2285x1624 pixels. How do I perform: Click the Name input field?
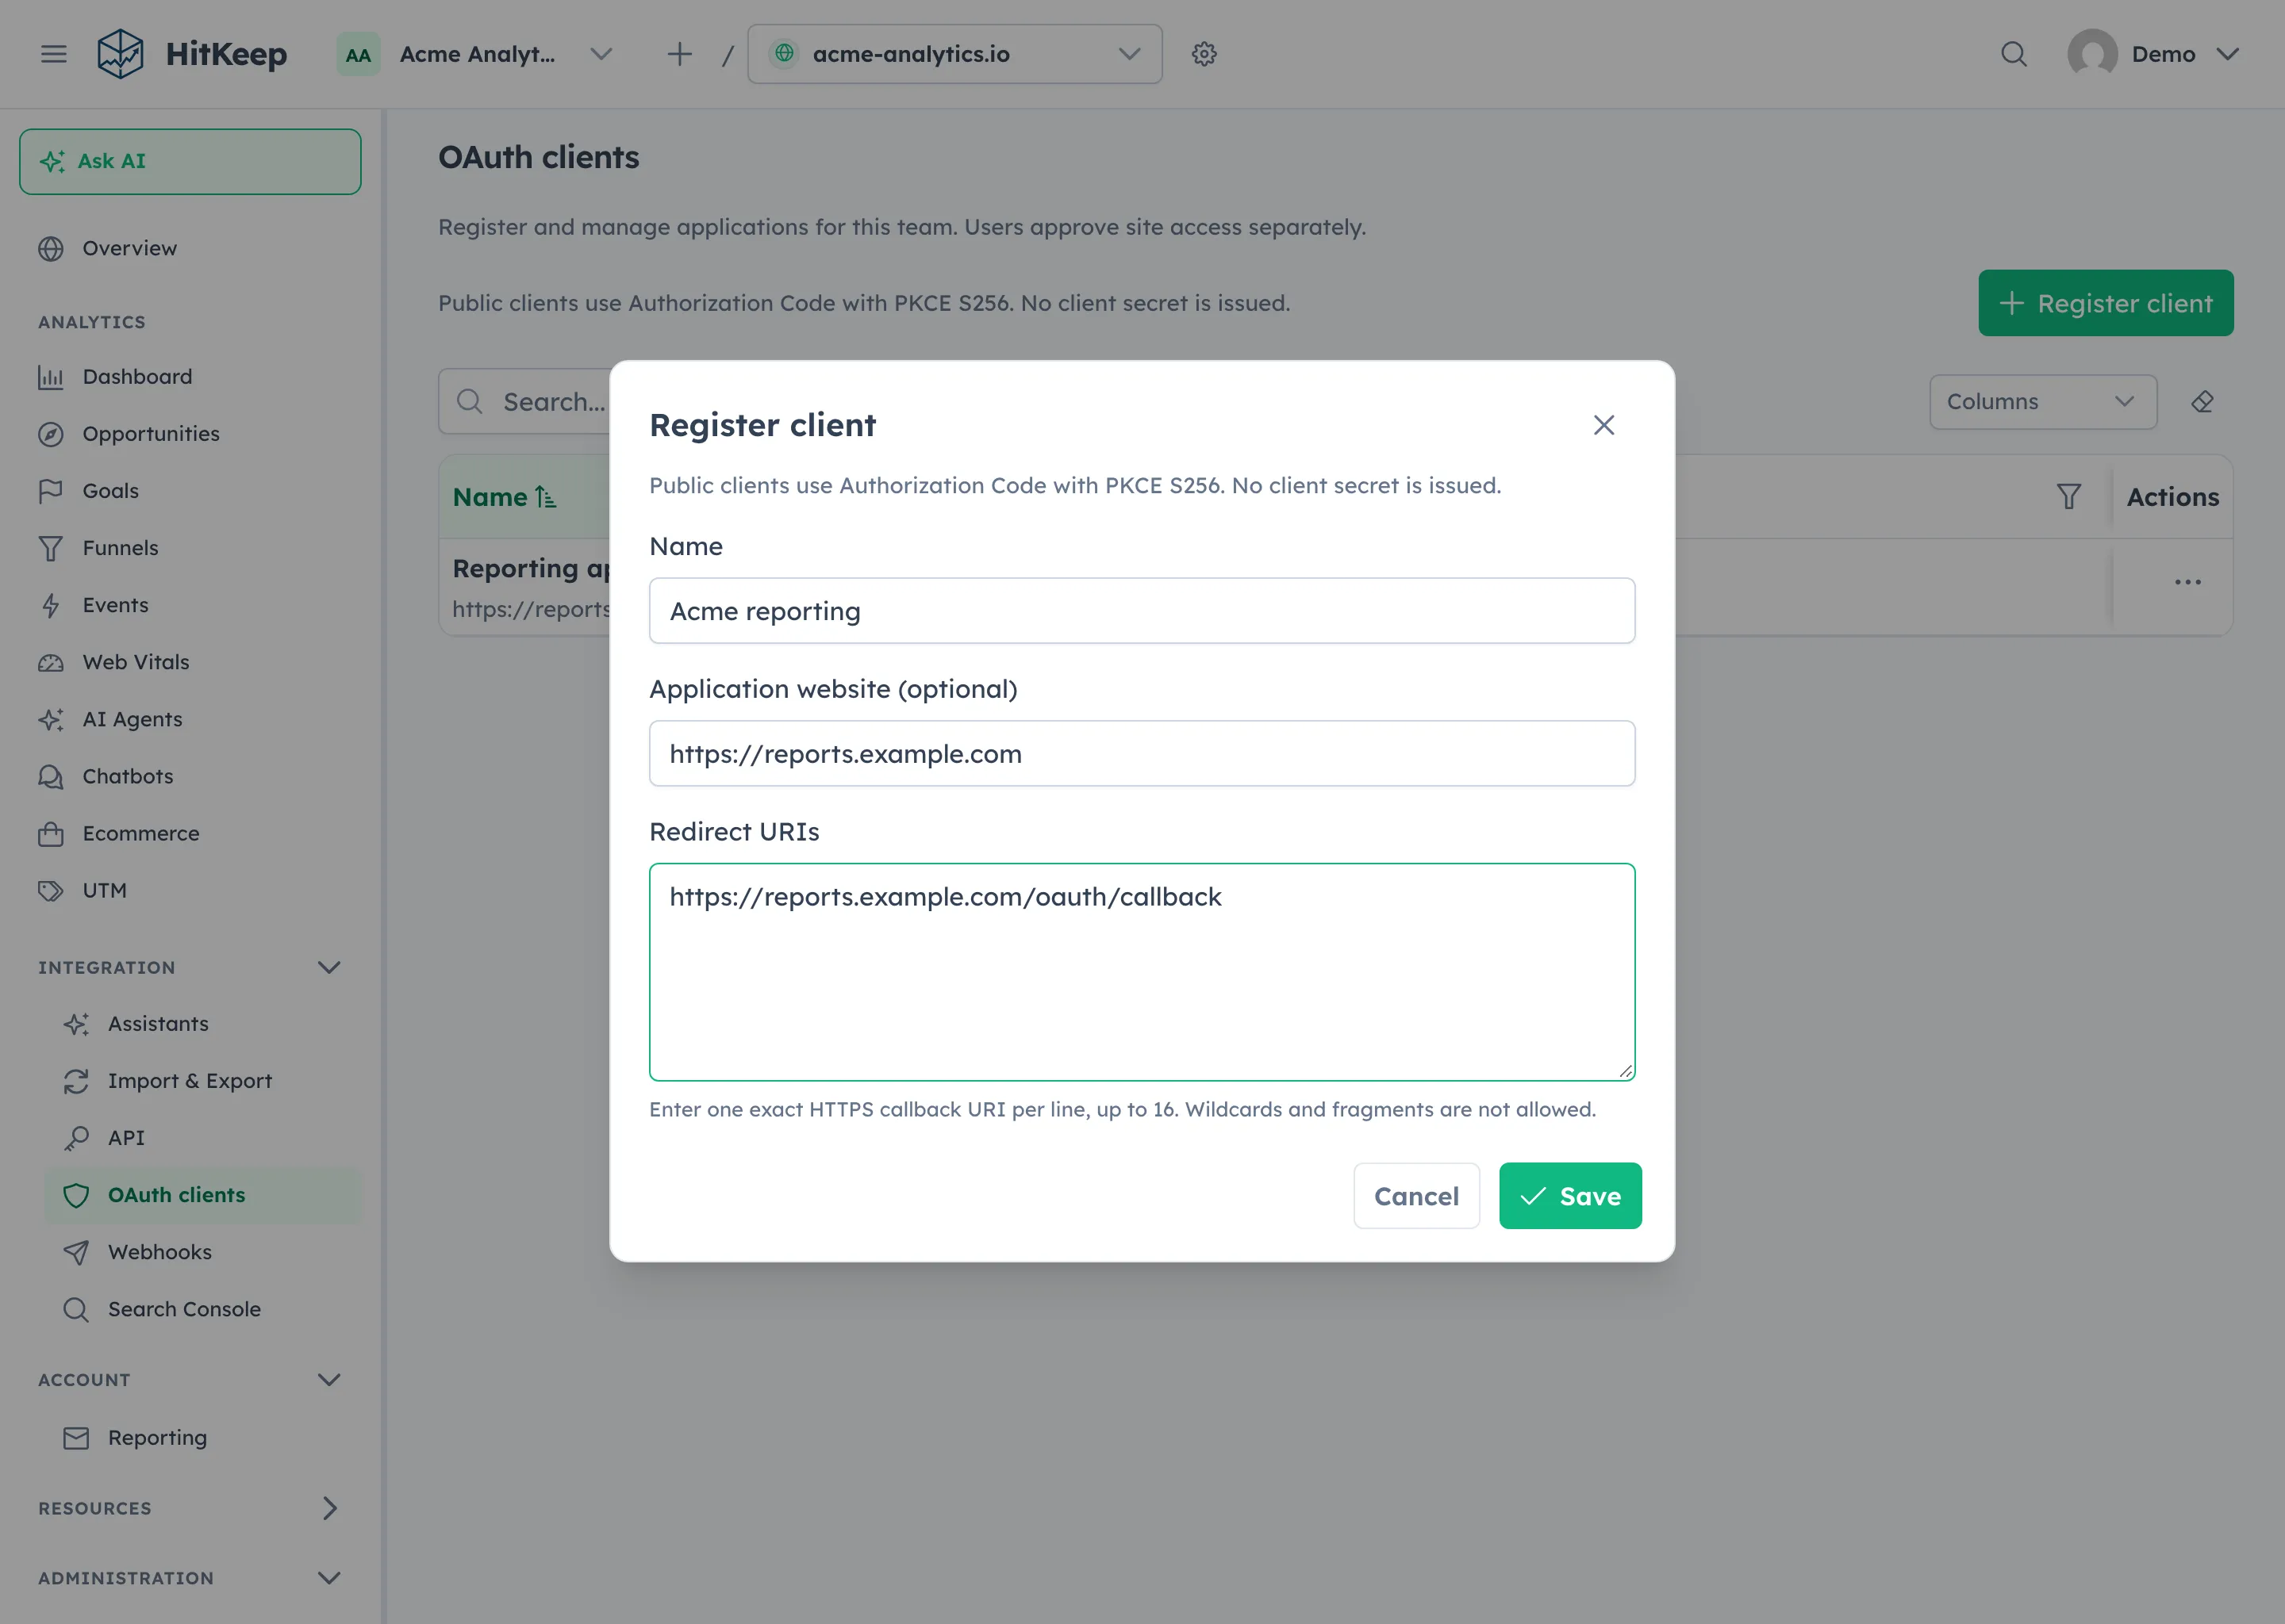1142,611
